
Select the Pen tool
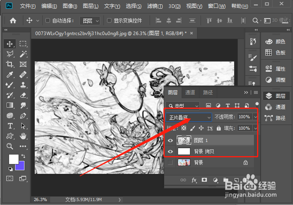23,116
